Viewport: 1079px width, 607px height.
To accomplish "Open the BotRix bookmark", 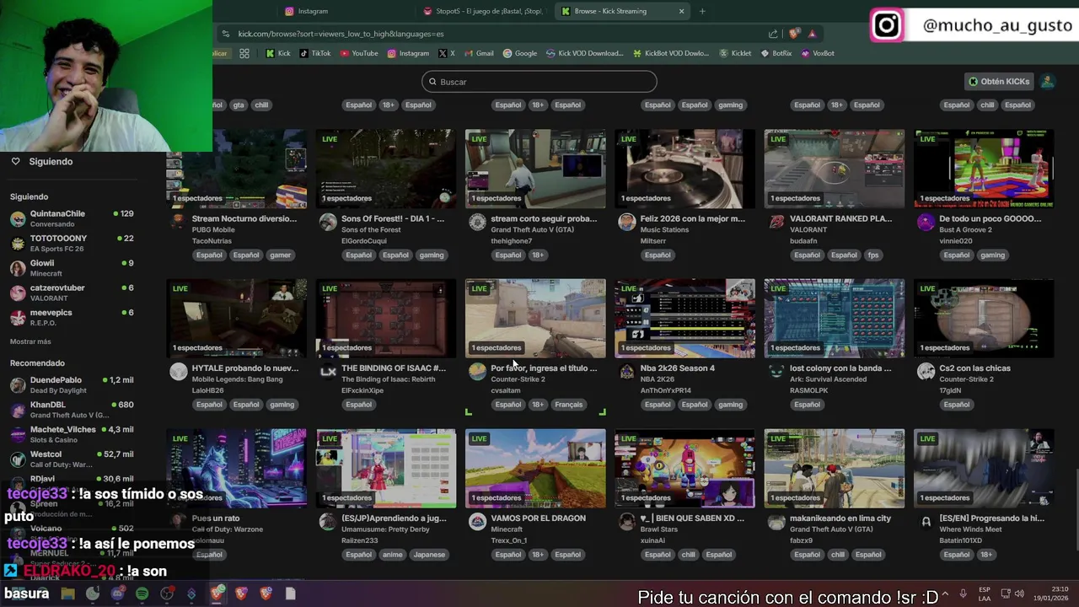I will (x=776, y=53).
